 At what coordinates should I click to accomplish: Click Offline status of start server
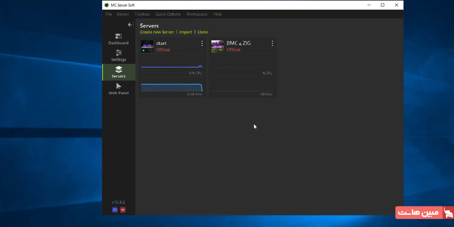(x=163, y=50)
